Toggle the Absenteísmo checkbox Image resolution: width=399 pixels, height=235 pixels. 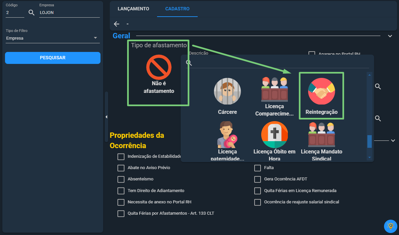pyautogui.click(x=121, y=179)
